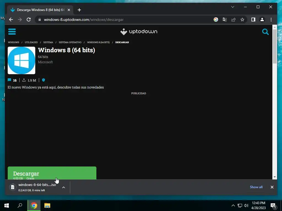The height and width of the screenshot is (211, 282).
Task: Click Chrome icon in taskbar
Action: 34,206
